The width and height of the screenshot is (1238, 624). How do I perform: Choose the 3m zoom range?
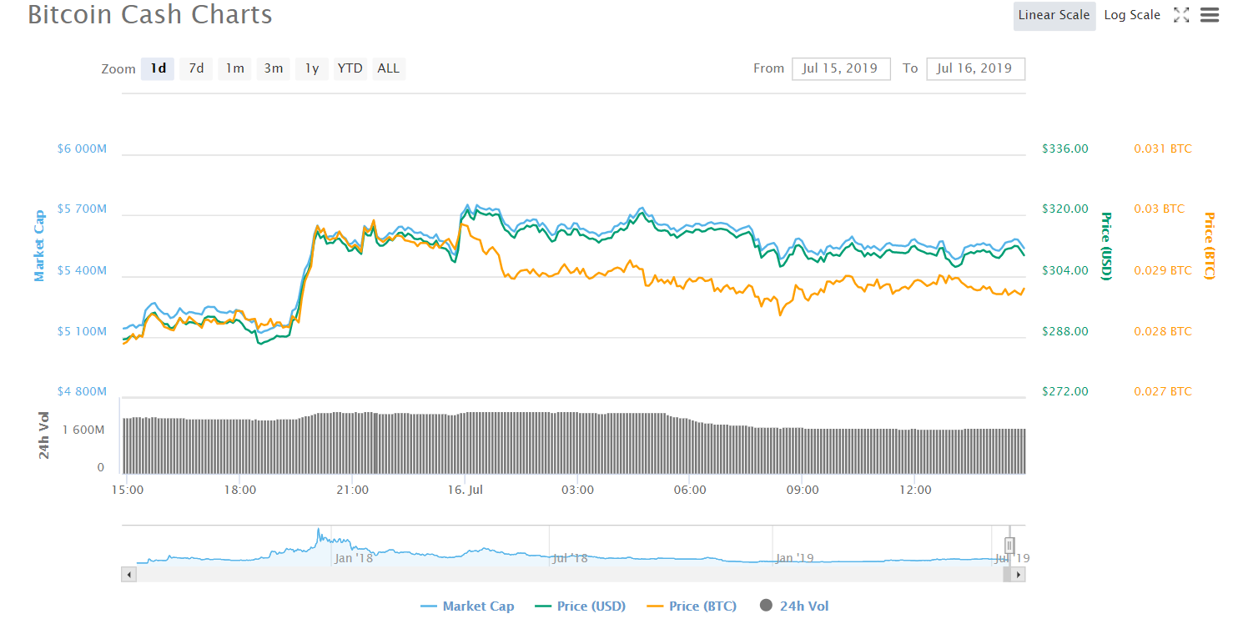[274, 68]
